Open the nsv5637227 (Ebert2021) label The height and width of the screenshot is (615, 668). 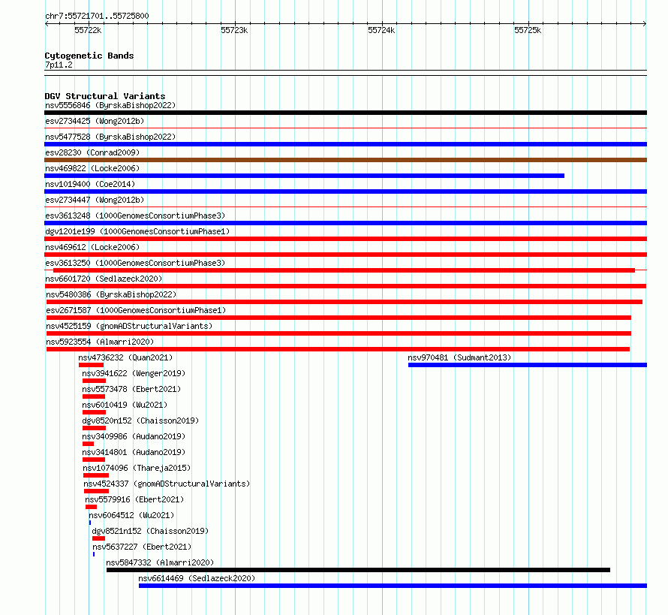tap(143, 547)
